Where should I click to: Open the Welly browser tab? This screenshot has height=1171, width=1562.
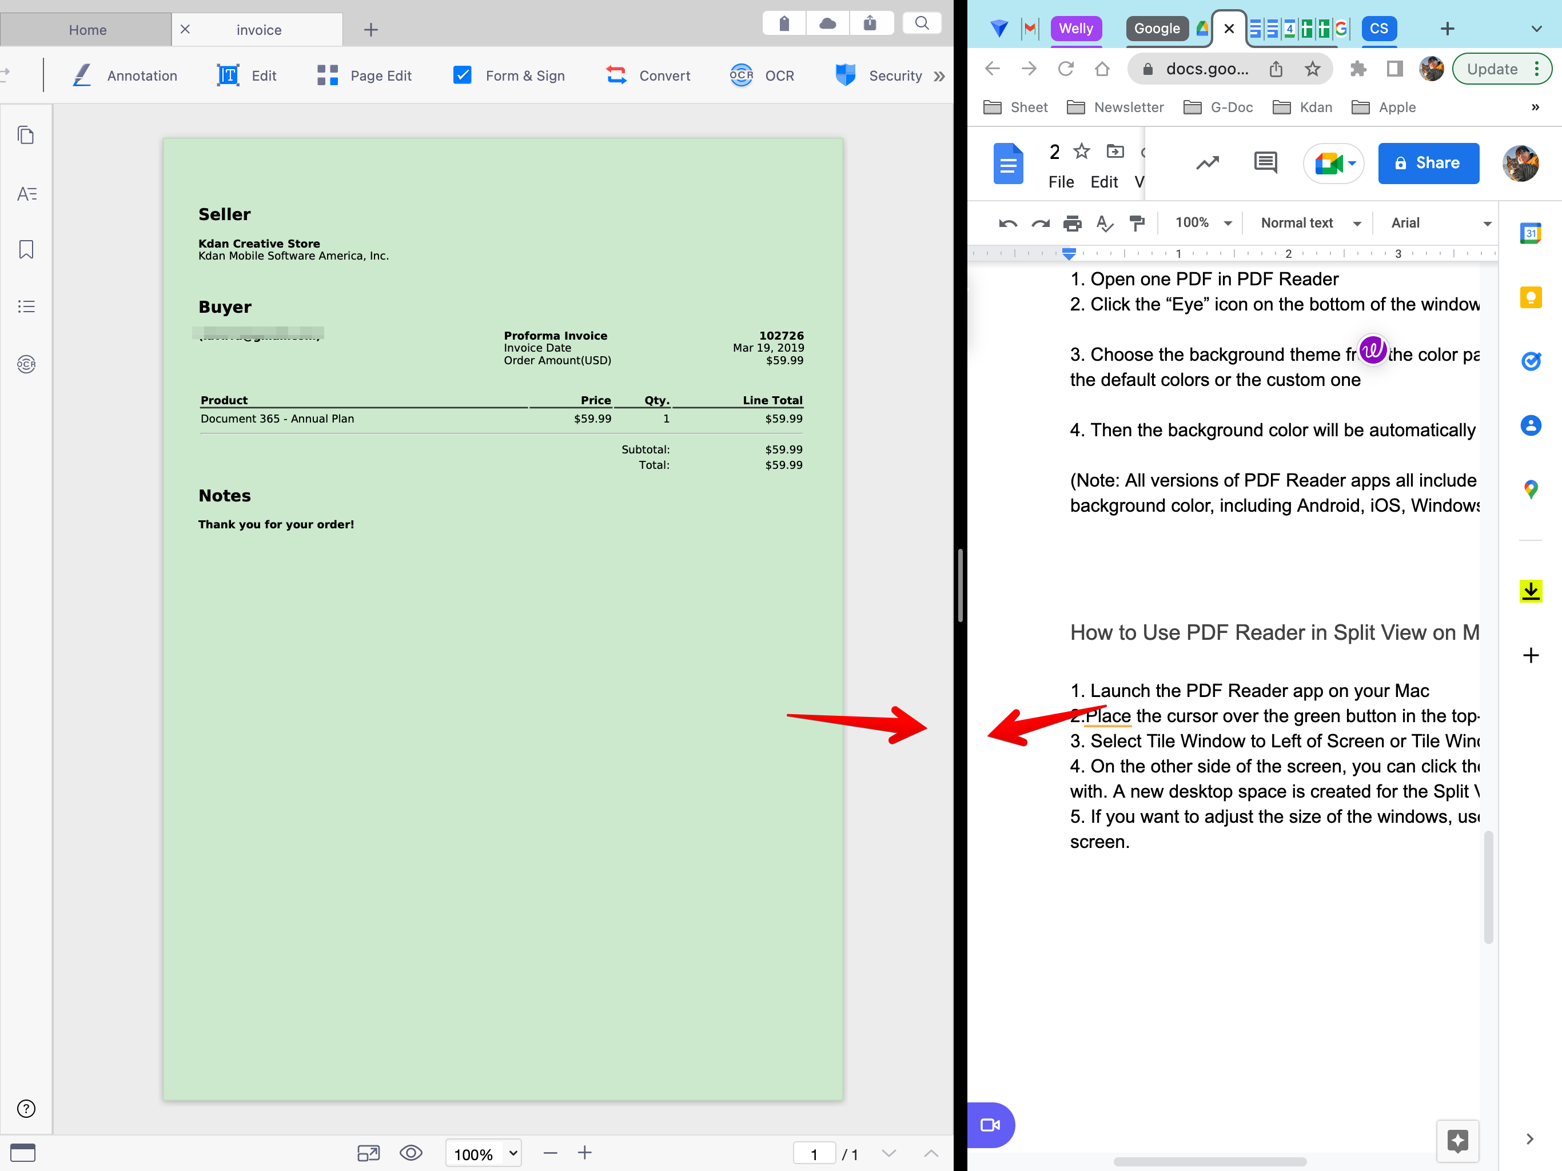click(1076, 28)
